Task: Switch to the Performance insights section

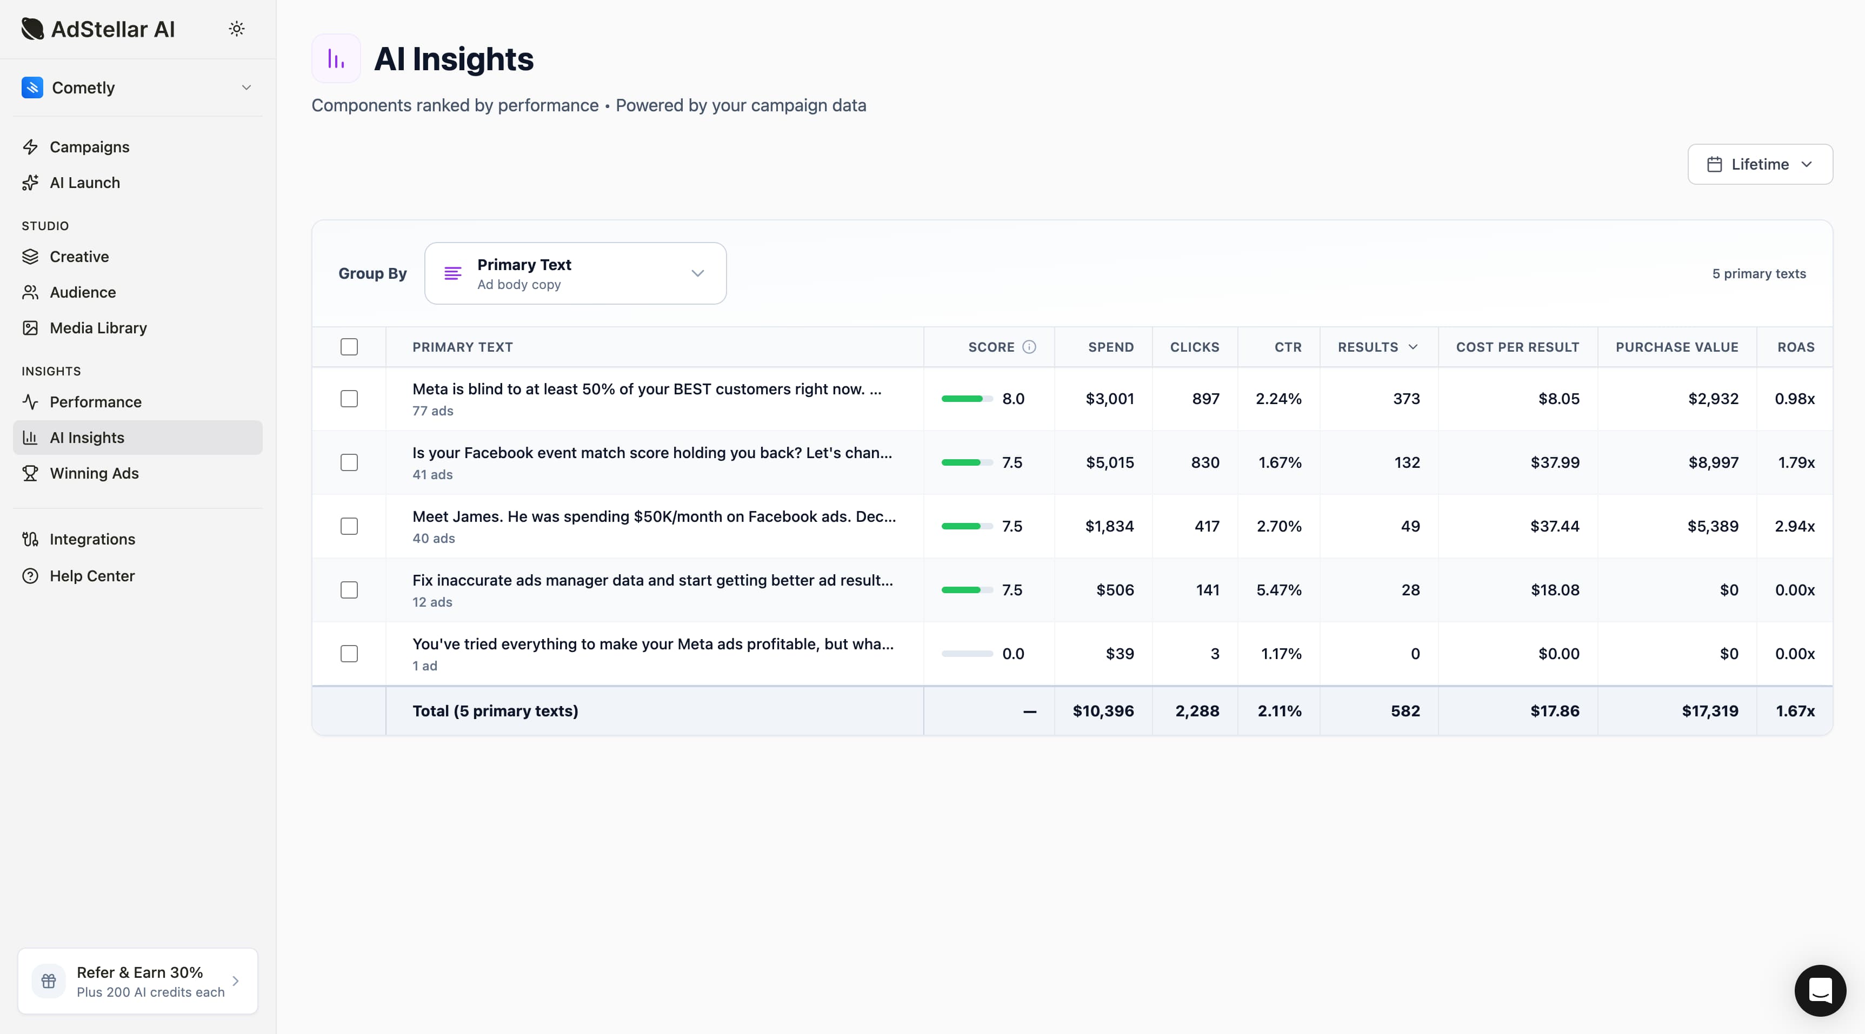Action: click(95, 401)
